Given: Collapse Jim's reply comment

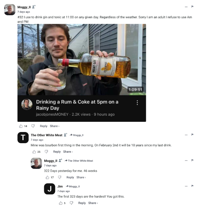Looking at the screenshot, I should (186, 186).
